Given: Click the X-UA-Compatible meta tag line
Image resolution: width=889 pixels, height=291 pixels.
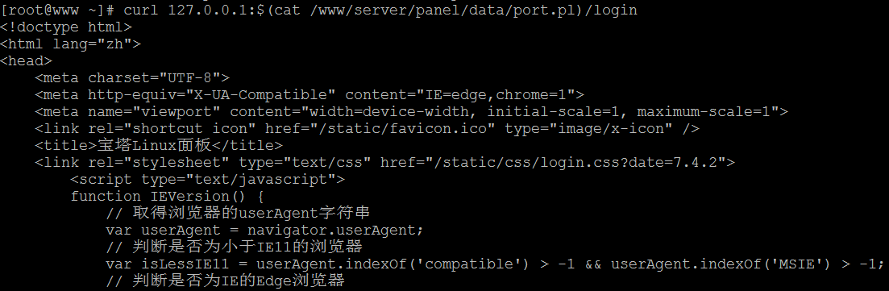Looking at the screenshot, I should (309, 95).
